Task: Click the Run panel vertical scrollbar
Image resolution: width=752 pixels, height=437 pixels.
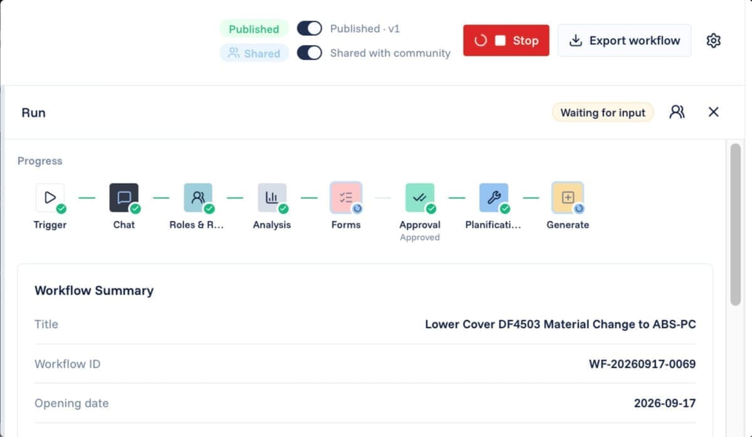Action: pos(736,224)
